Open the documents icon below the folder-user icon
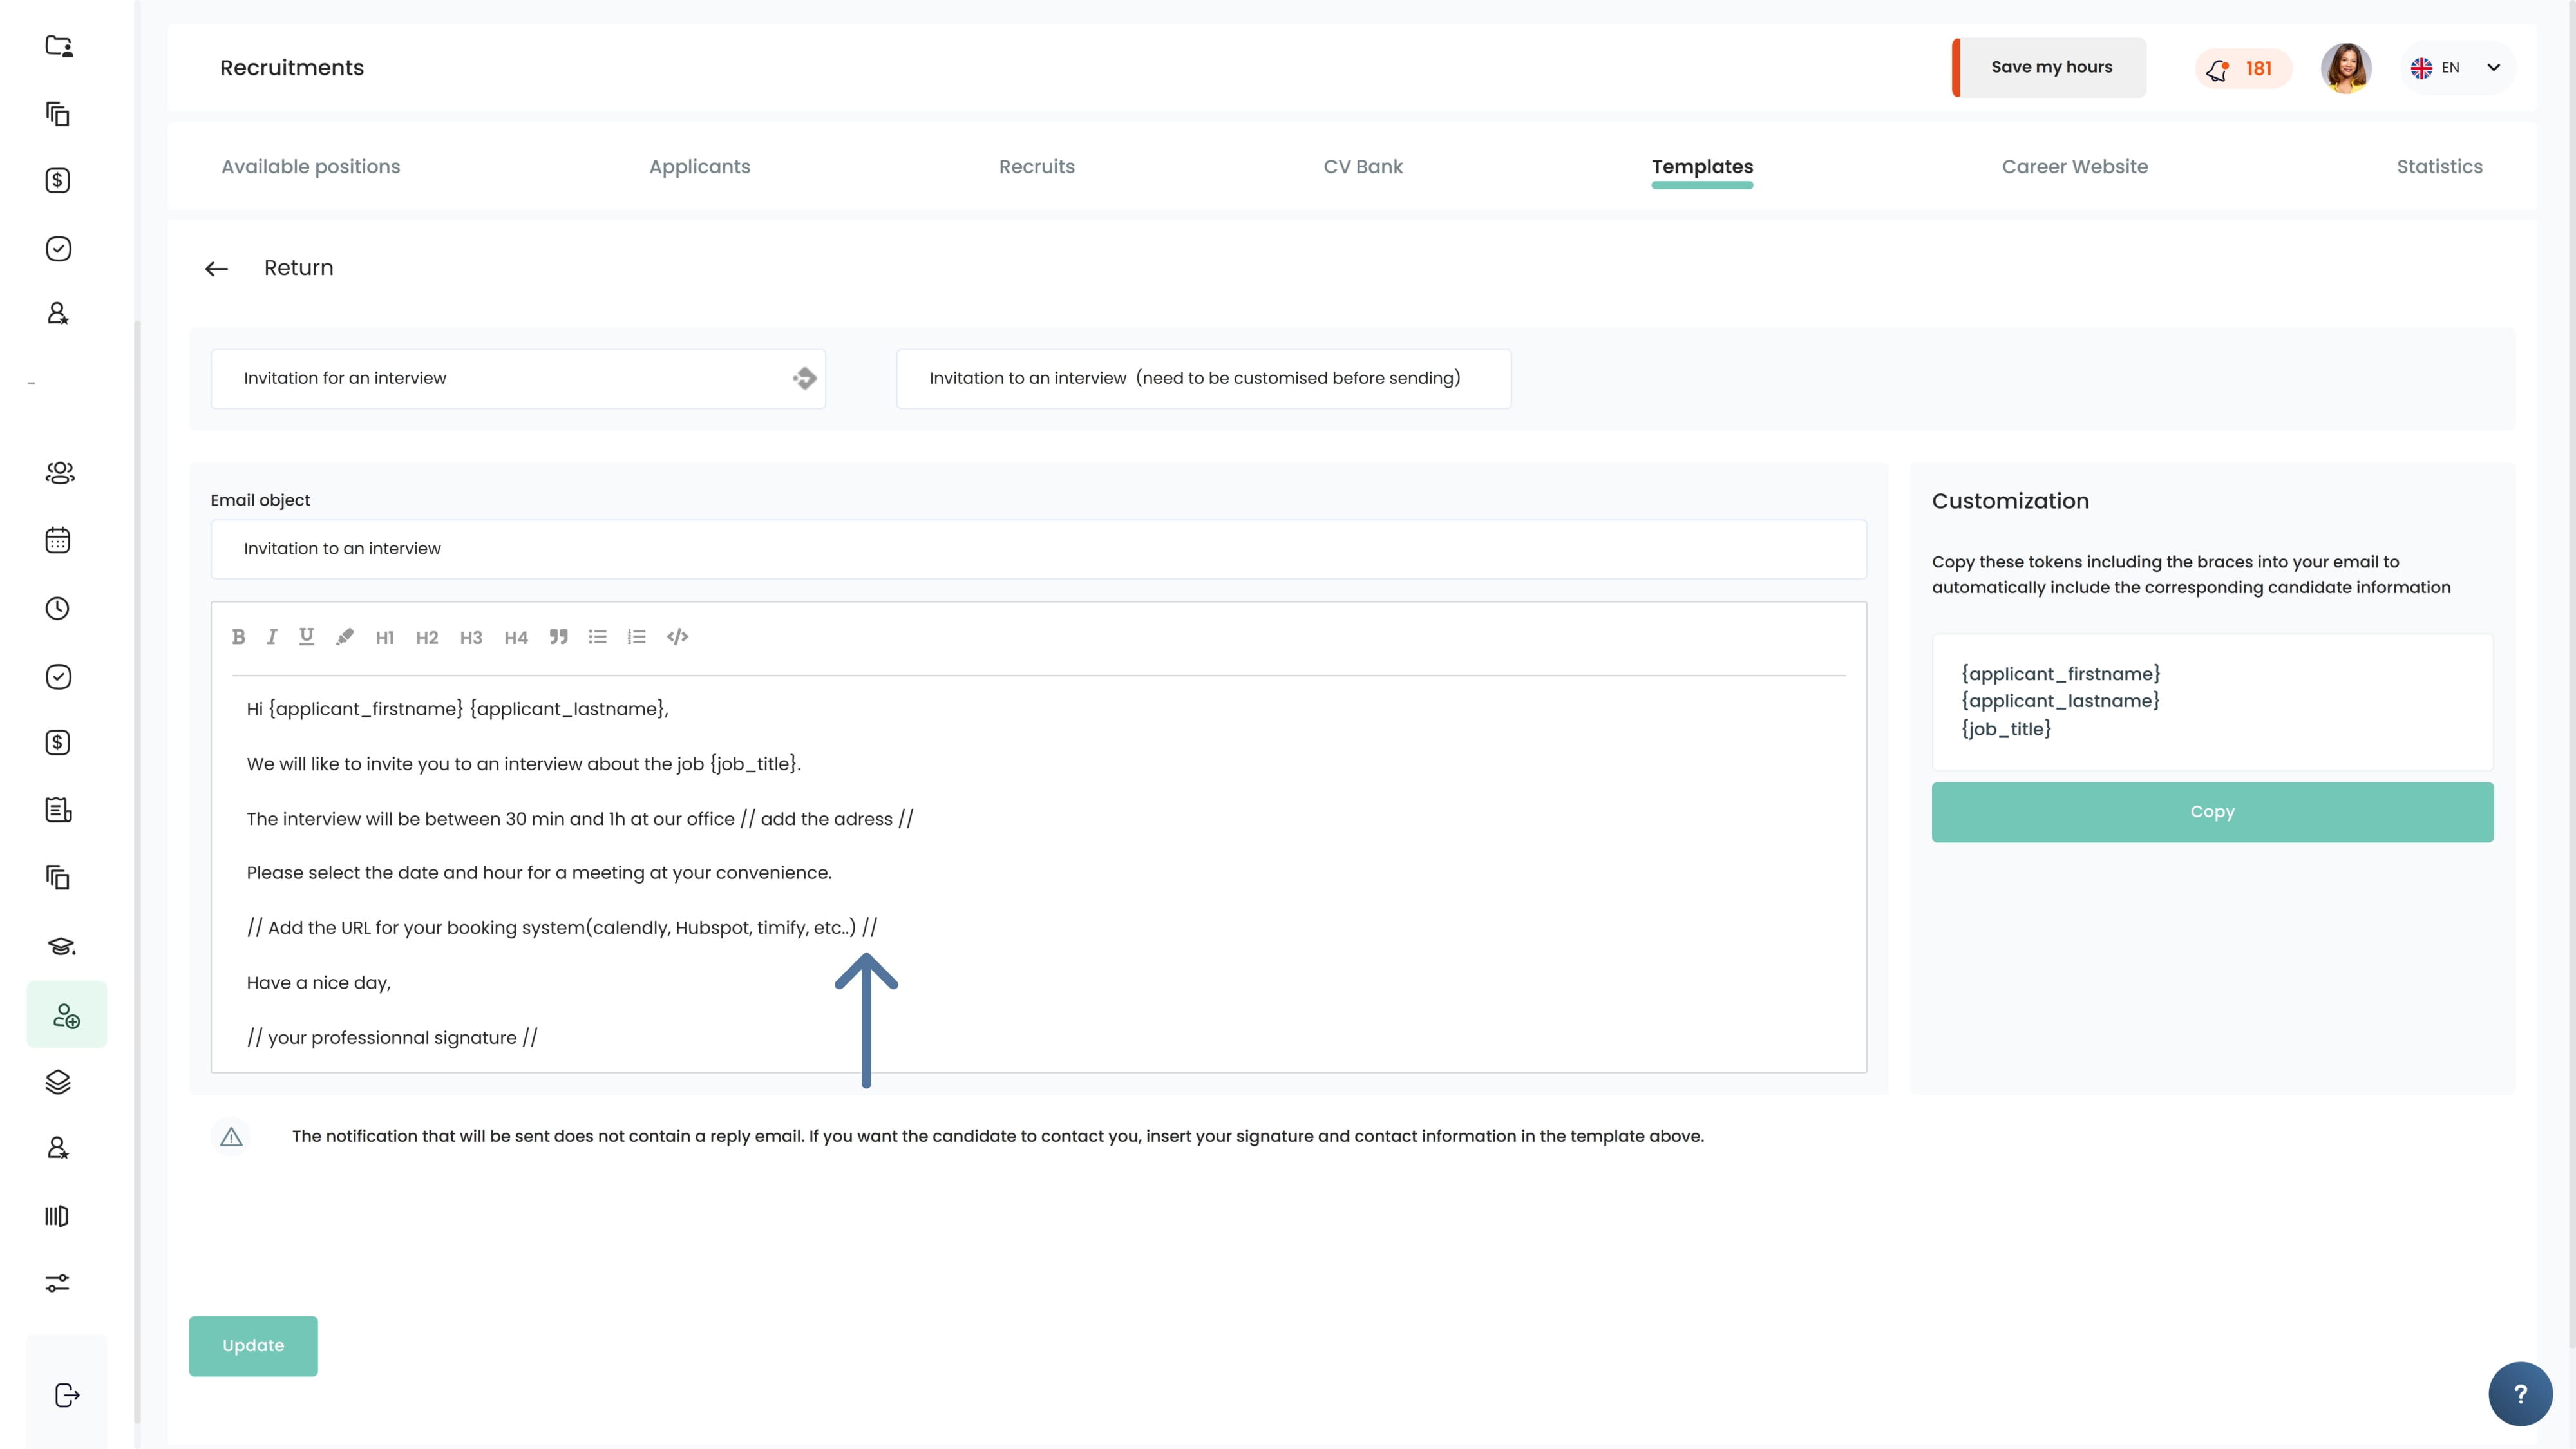This screenshot has width=2576, height=1449. (x=58, y=113)
